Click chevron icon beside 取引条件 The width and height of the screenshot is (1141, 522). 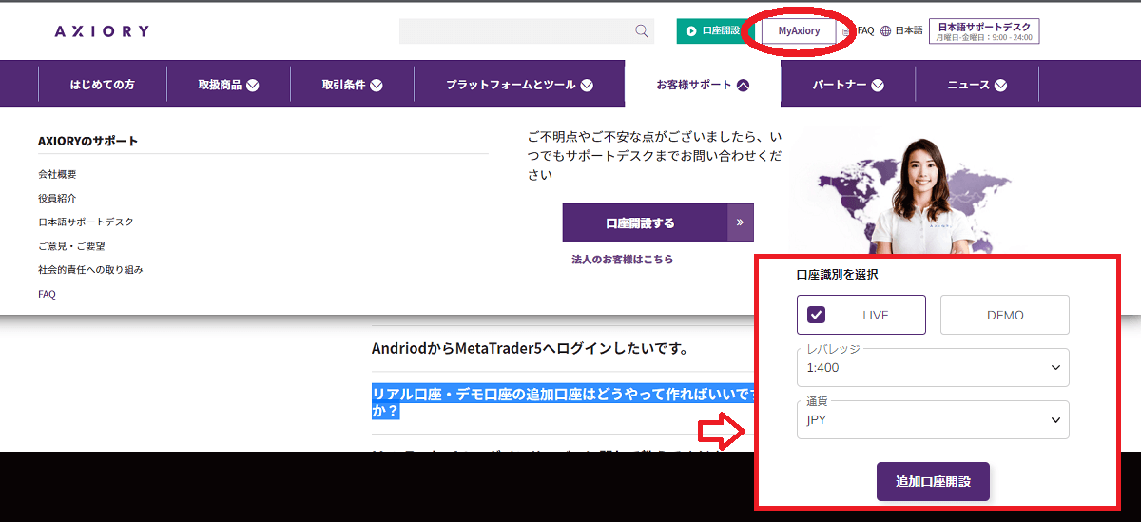[377, 86]
